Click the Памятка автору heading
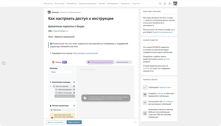The image size is (221, 126). point(150,80)
